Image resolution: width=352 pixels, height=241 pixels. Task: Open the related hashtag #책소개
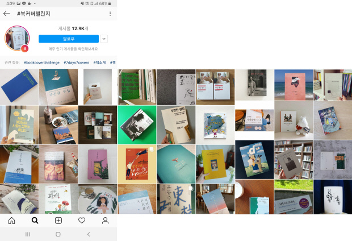(x=99, y=63)
